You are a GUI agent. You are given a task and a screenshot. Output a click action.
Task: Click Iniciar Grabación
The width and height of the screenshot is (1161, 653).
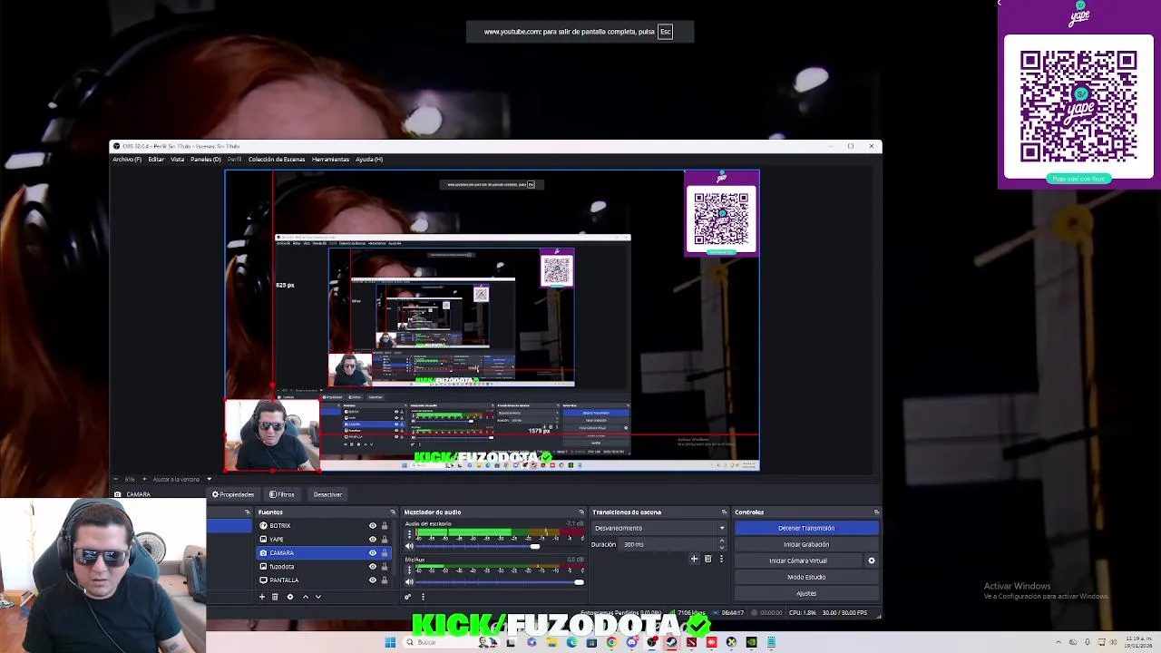pos(806,544)
